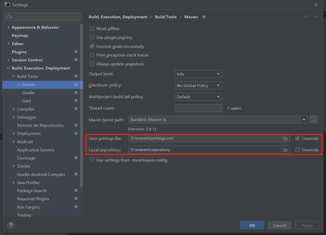Viewport: 326px width, 235px height.
Task: Click the Maven home path ellipsis button
Action: click(313, 120)
